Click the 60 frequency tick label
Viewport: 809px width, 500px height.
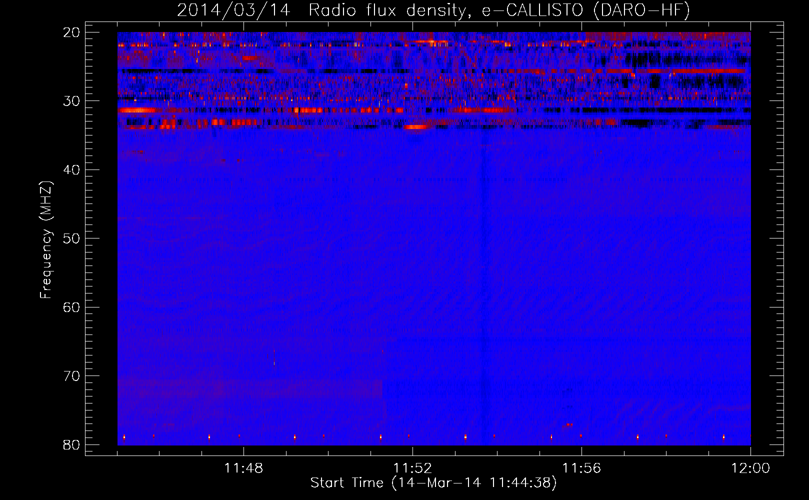click(x=71, y=307)
